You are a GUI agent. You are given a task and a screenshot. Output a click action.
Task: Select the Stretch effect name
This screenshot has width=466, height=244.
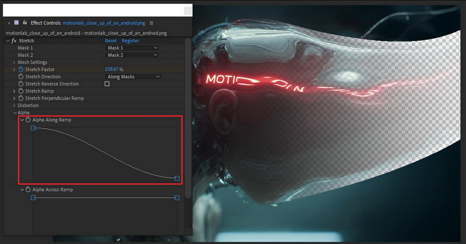click(x=26, y=41)
